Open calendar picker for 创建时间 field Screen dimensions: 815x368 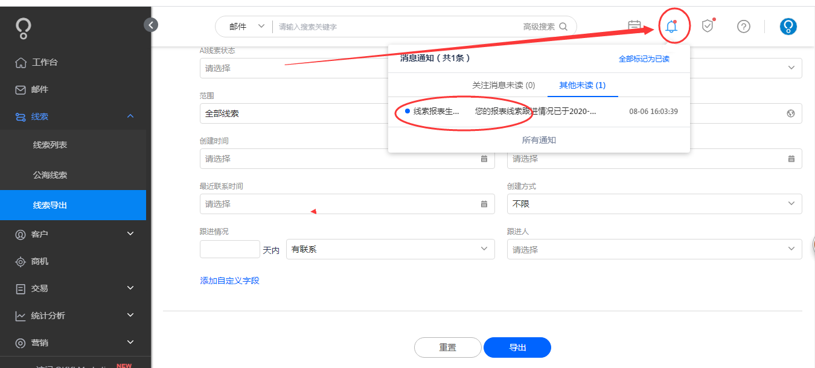point(484,159)
